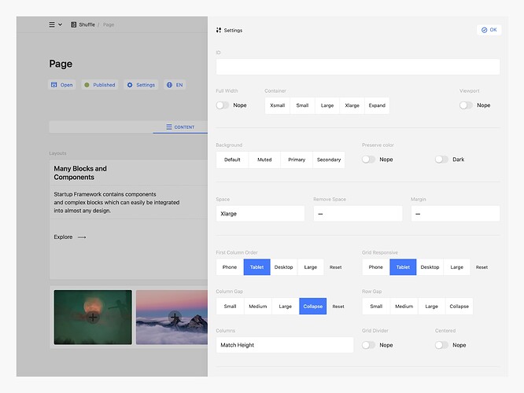Select Large Row Gap

pyautogui.click(x=431, y=307)
